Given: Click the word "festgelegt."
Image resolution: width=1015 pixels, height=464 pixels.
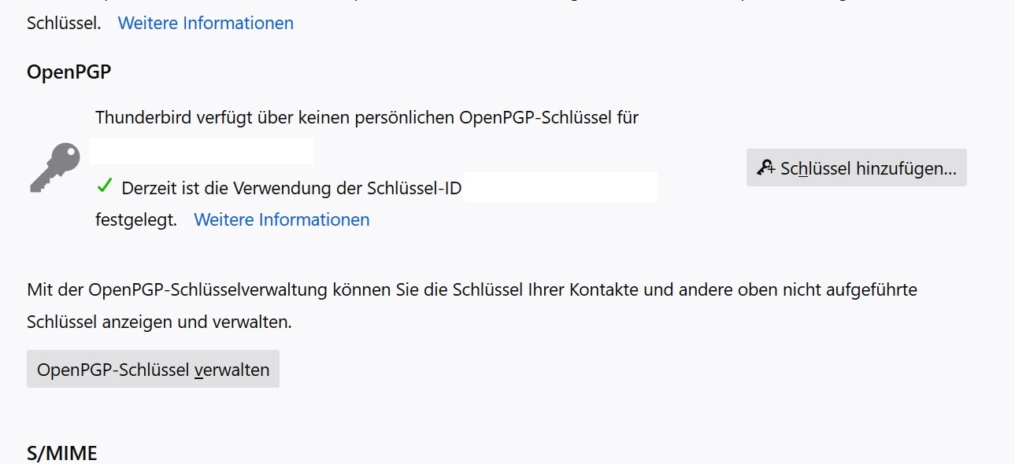Looking at the screenshot, I should tap(136, 220).
